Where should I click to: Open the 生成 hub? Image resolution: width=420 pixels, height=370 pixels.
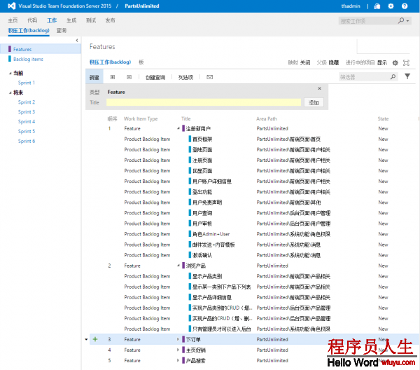(x=71, y=20)
